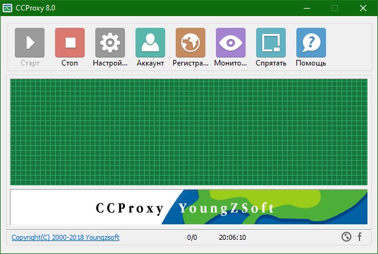
Task: Open the Аккаунт user icon
Action: [x=150, y=43]
